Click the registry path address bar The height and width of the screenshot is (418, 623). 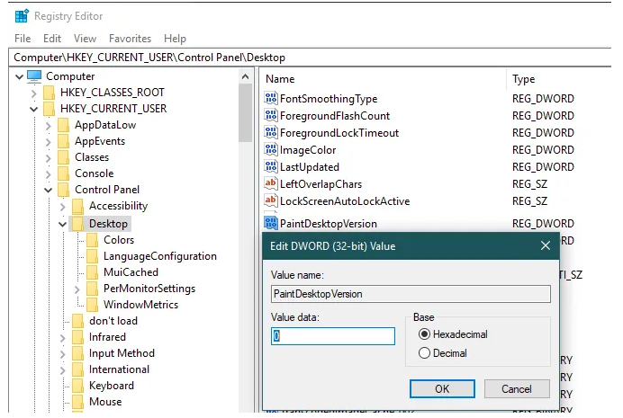[x=310, y=58]
